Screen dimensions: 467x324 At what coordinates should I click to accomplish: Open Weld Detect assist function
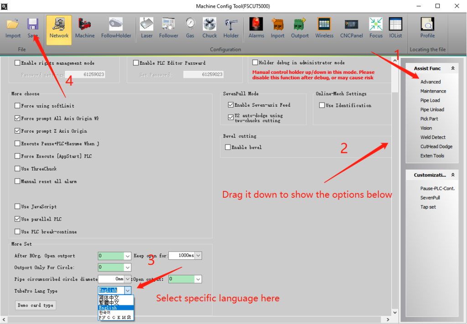[x=433, y=137]
